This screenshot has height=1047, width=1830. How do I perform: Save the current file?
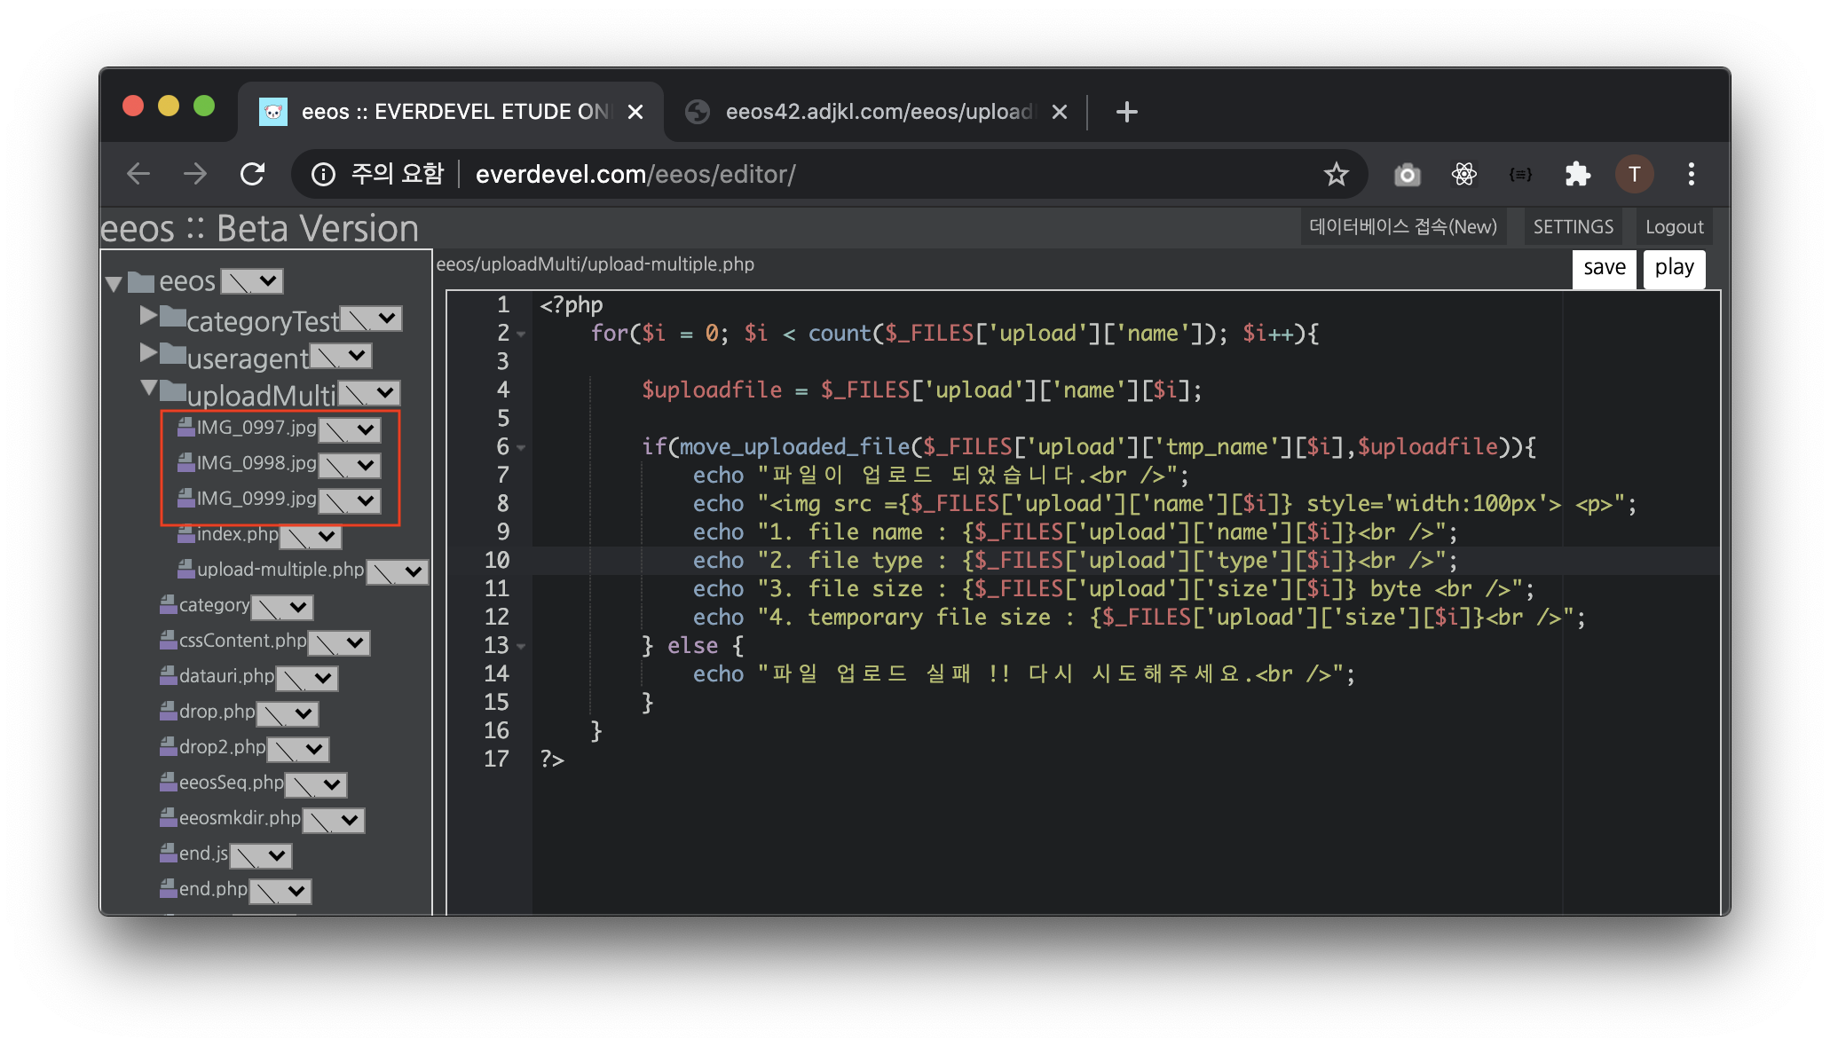click(x=1605, y=268)
